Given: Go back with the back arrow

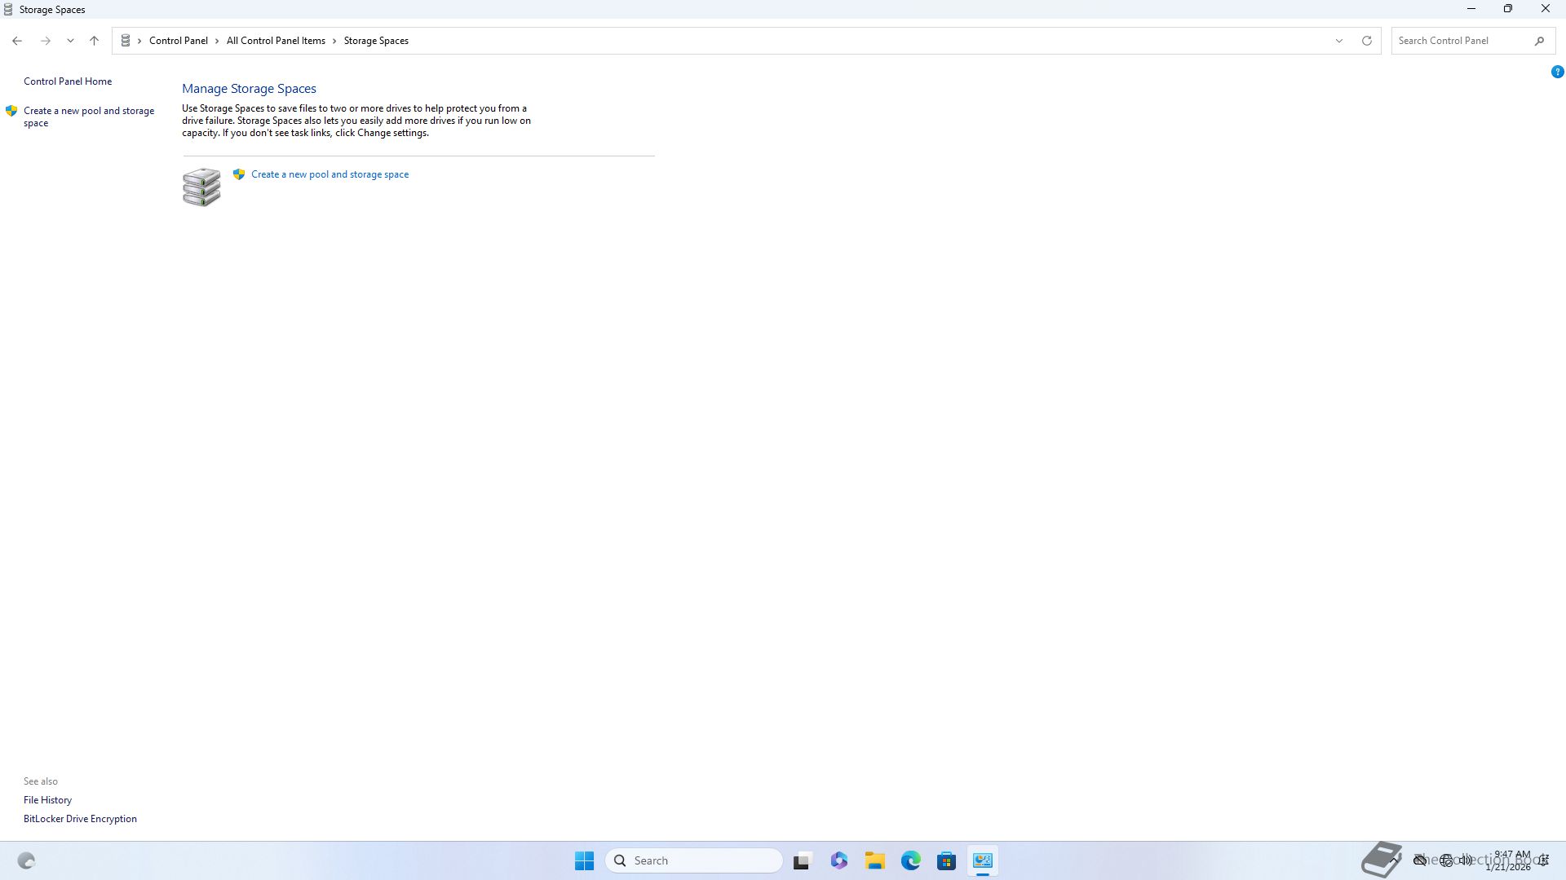Looking at the screenshot, I should coord(17,41).
